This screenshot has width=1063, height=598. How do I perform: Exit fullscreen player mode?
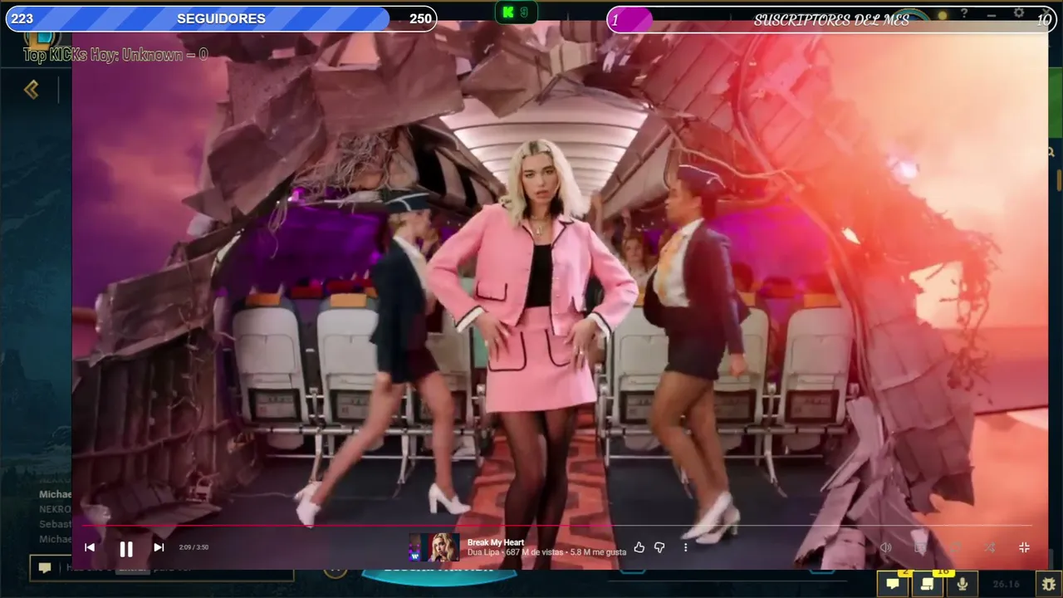pos(1024,547)
